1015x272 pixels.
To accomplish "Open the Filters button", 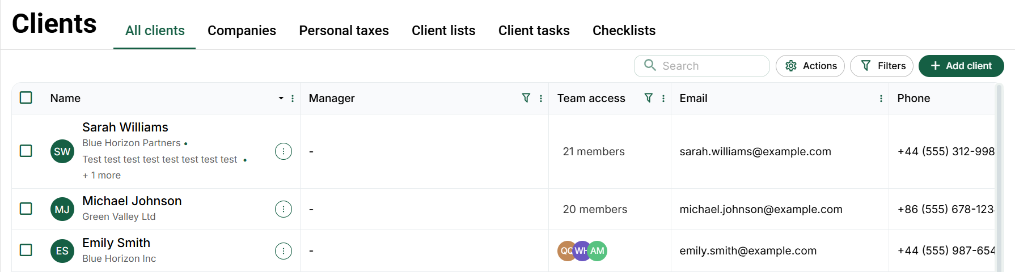I will tap(882, 66).
